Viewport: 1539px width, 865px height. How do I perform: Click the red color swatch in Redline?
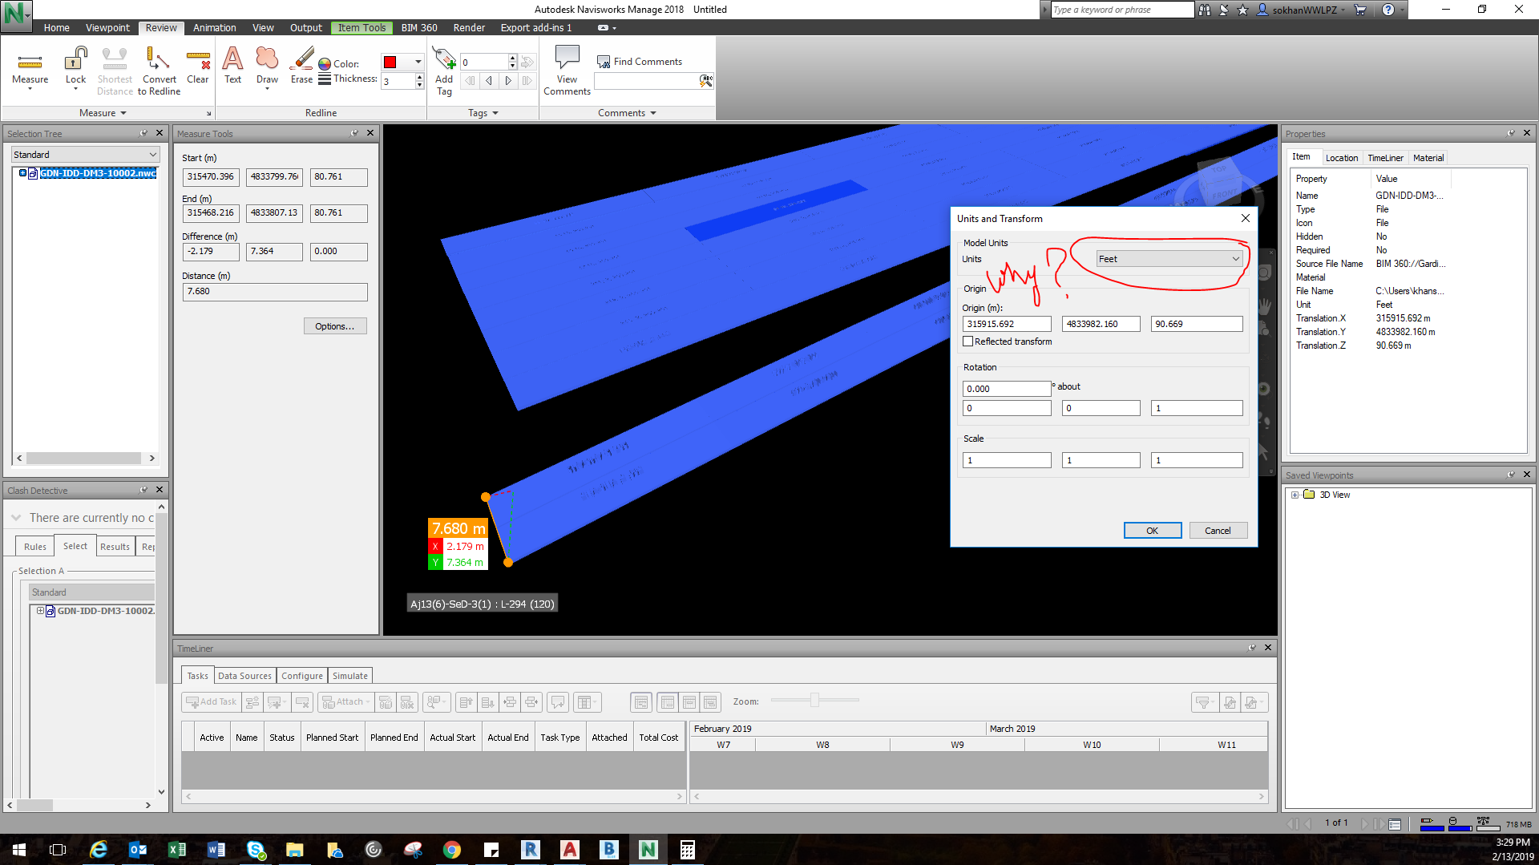tap(390, 63)
